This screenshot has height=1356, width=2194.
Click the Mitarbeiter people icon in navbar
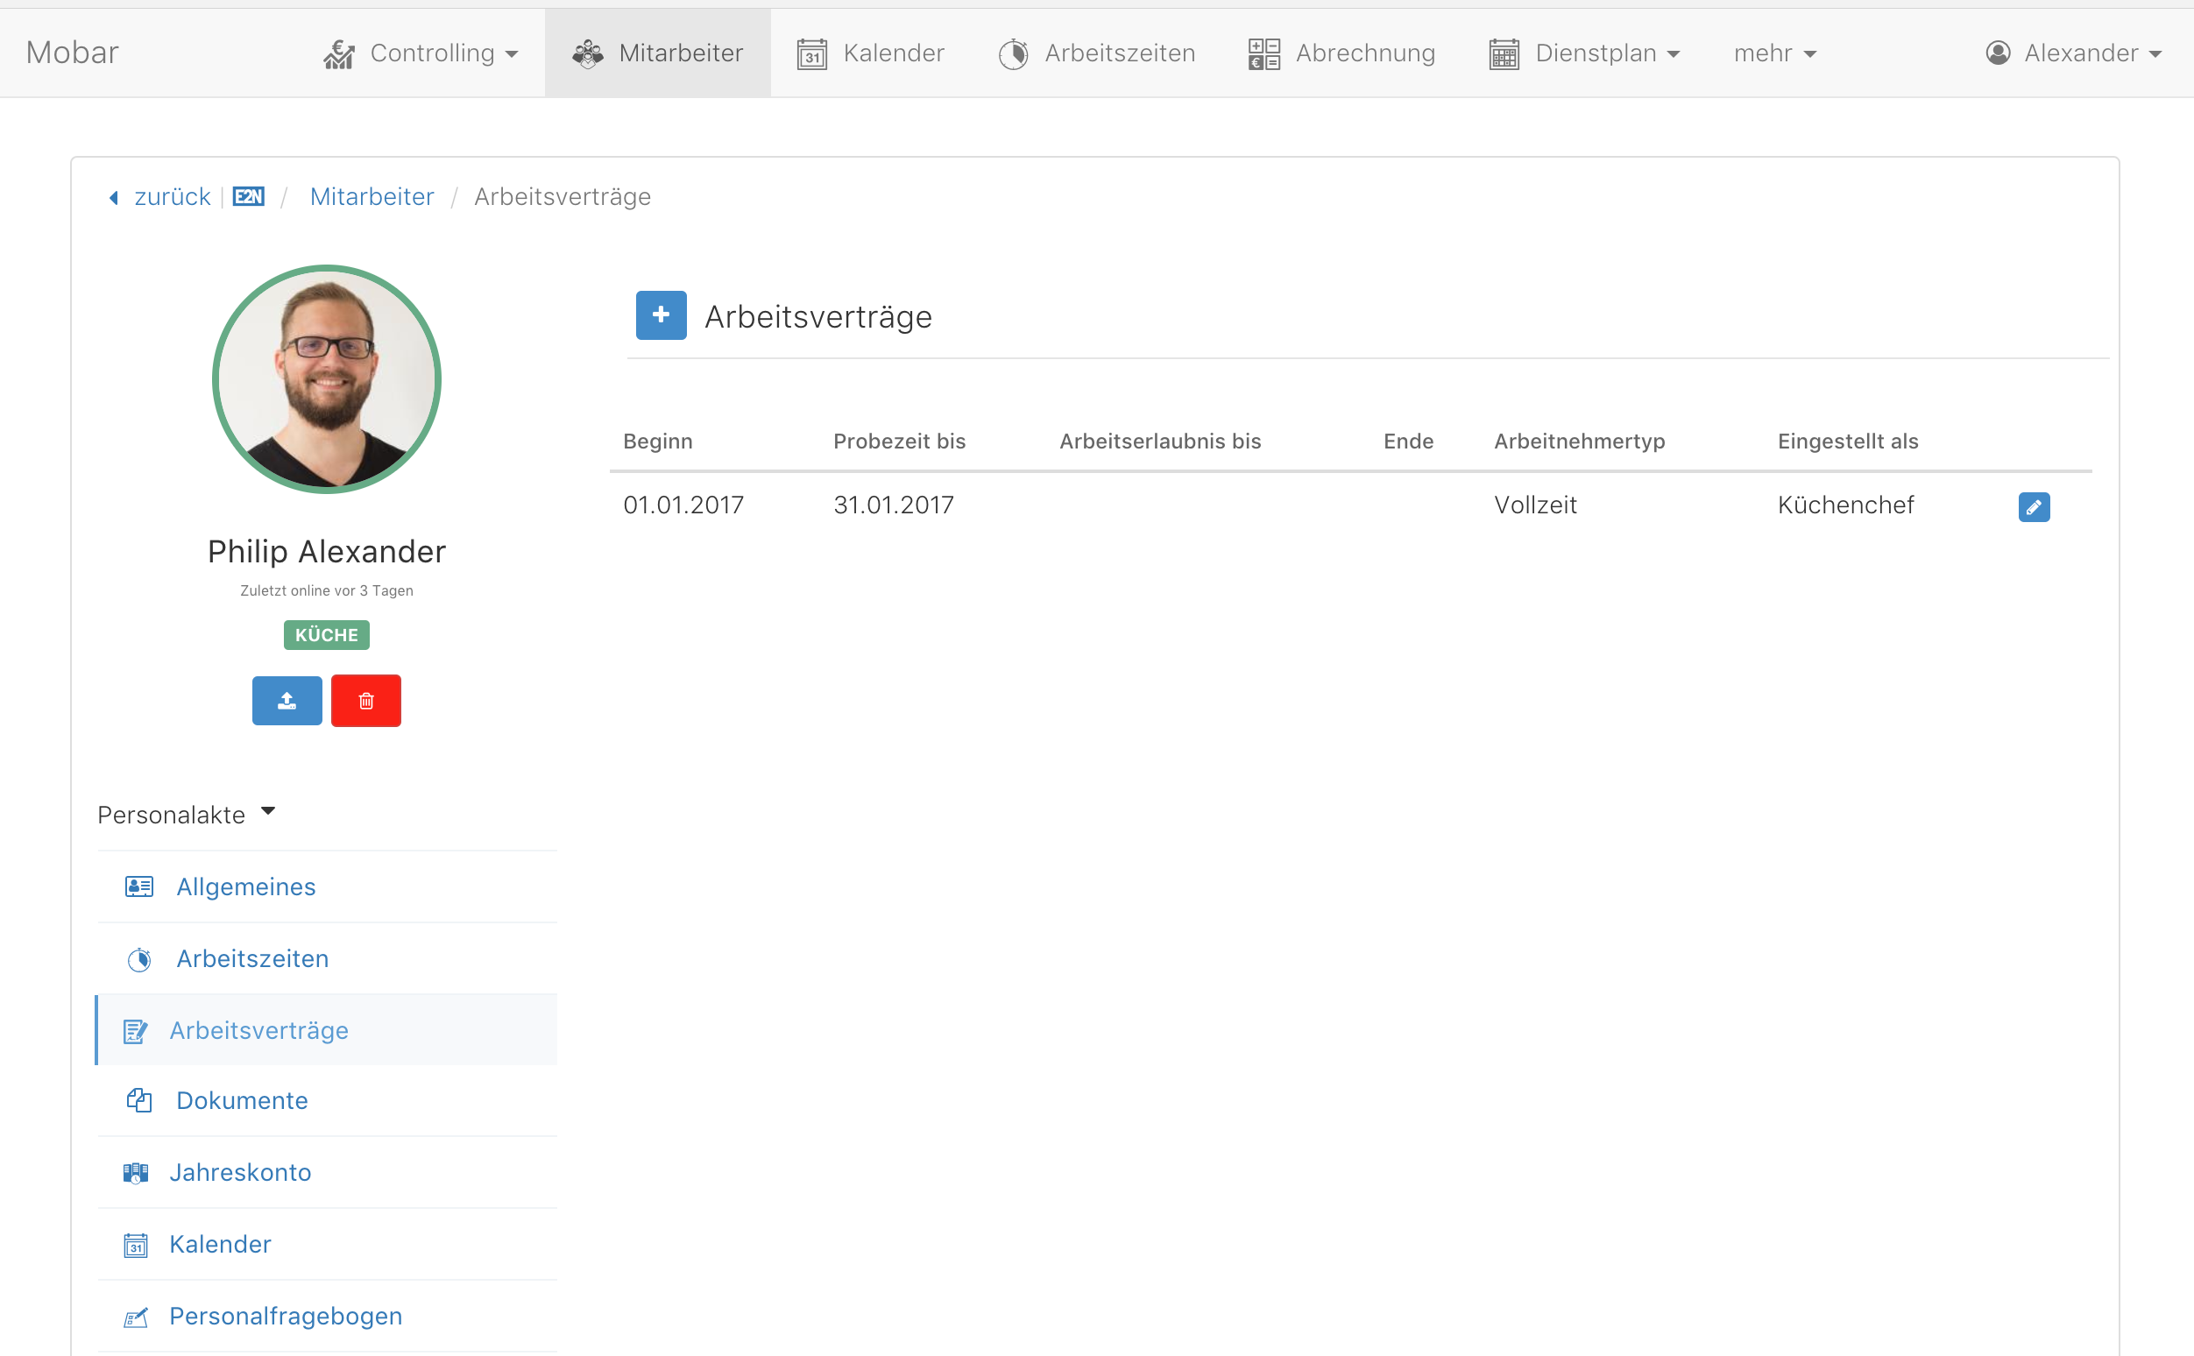(x=588, y=53)
